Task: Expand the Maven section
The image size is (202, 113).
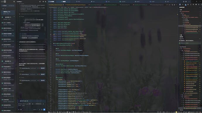Action: (x=181, y=110)
